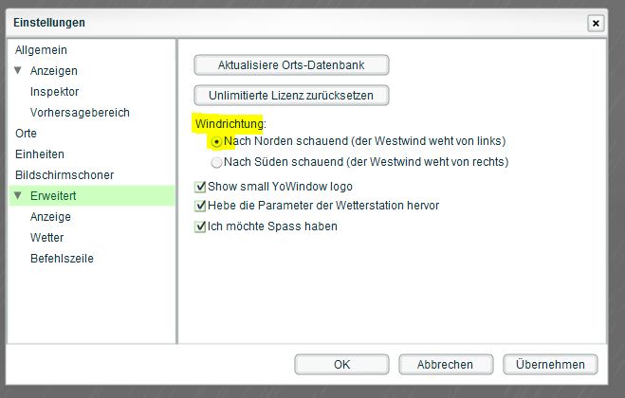Click Aktualisiere Orts-Datenbank button
The height and width of the screenshot is (398, 625).
point(291,65)
